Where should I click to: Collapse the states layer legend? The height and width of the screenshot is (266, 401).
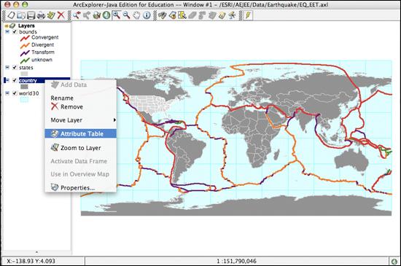click(x=7, y=68)
